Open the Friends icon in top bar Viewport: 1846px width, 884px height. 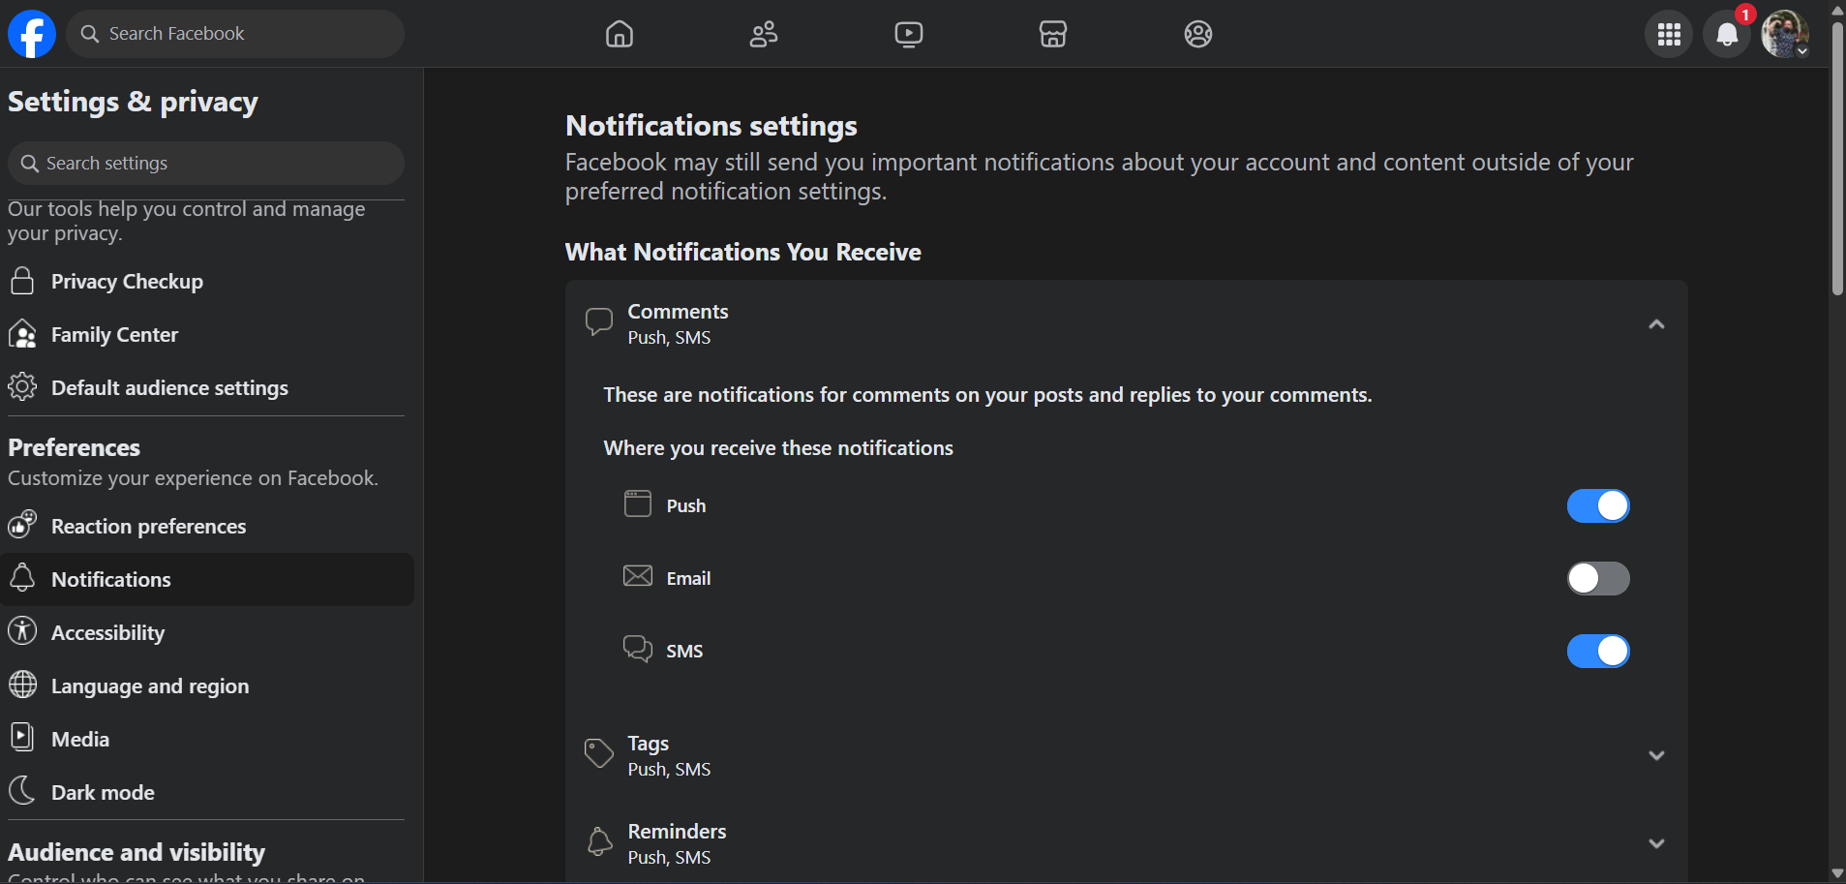click(x=764, y=34)
